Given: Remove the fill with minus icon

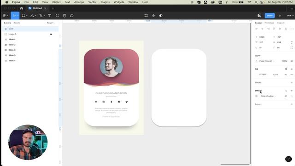Looking at the screenshot, I should pos(292,75).
